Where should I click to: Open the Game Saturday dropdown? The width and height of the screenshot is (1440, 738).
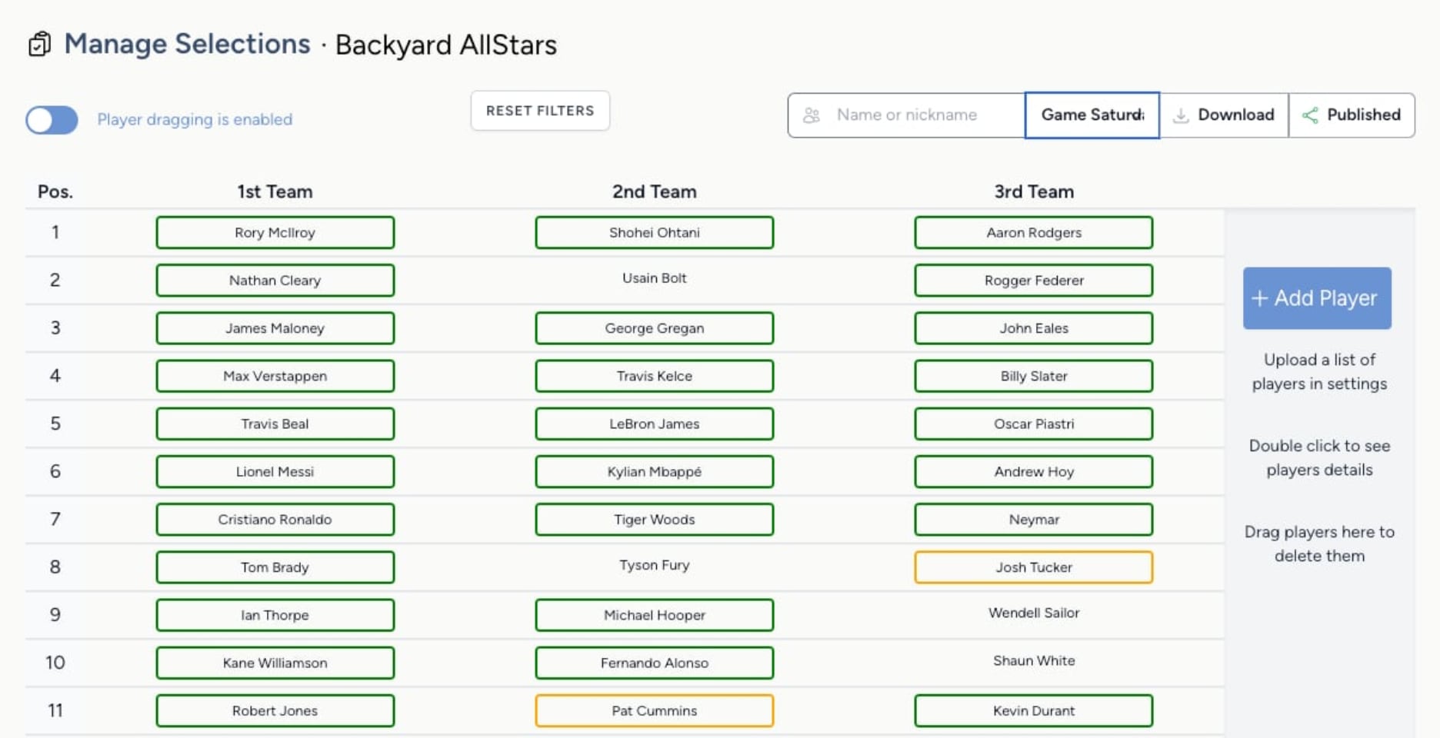pyautogui.click(x=1092, y=115)
